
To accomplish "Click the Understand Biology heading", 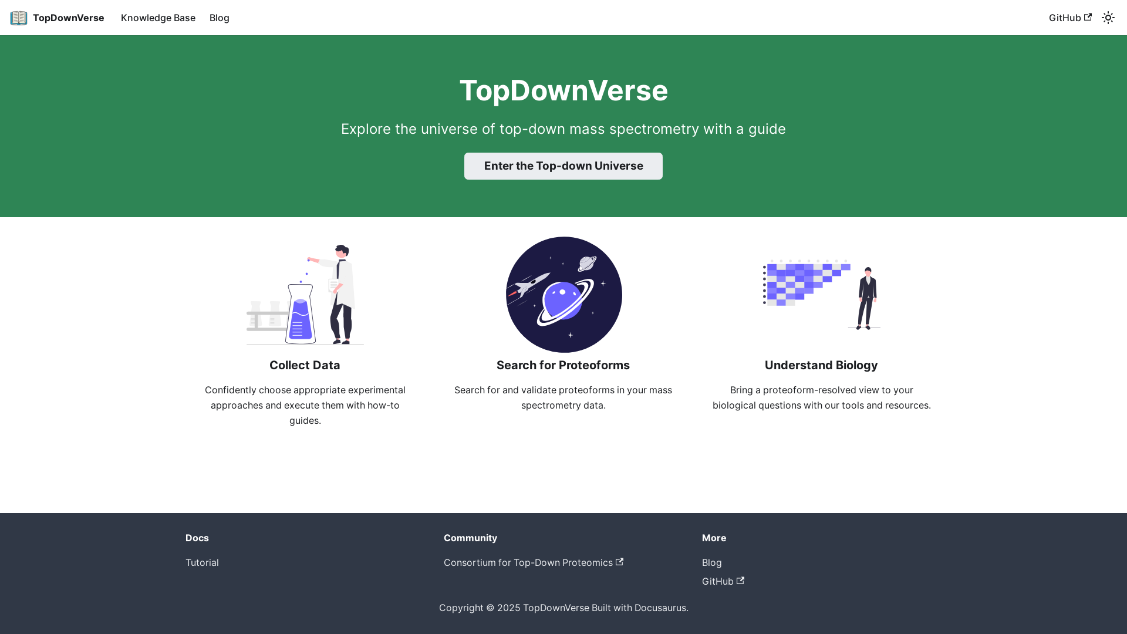I will [x=821, y=365].
